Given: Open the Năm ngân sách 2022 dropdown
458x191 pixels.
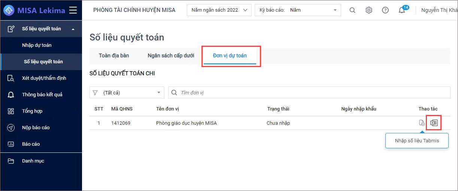Looking at the screenshot, I should pyautogui.click(x=219, y=10).
